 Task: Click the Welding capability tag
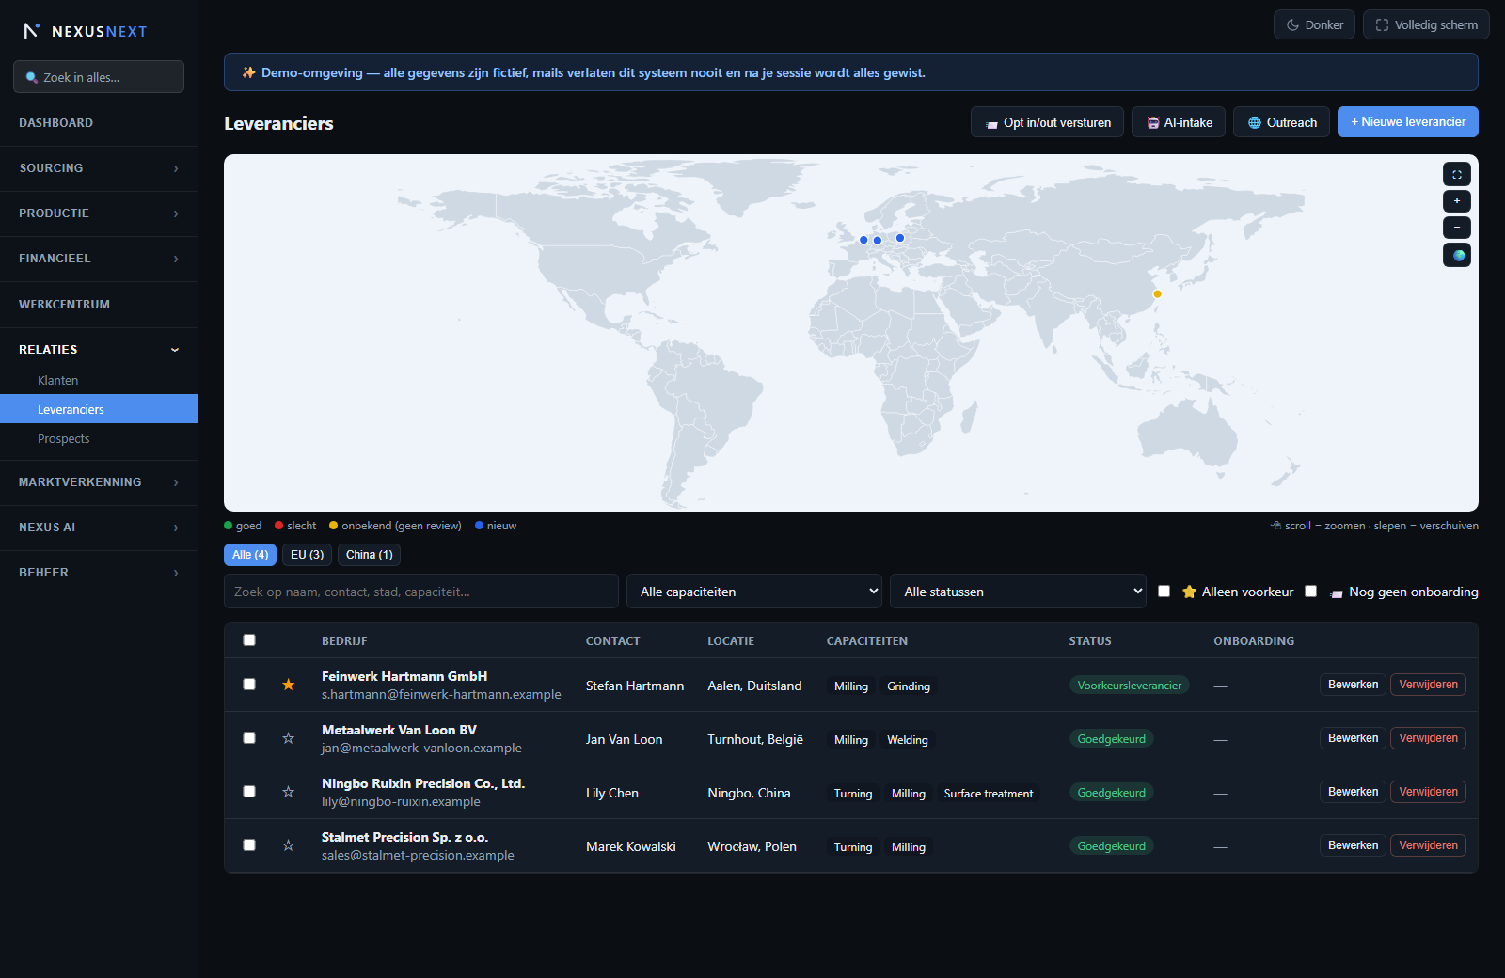pos(908,740)
